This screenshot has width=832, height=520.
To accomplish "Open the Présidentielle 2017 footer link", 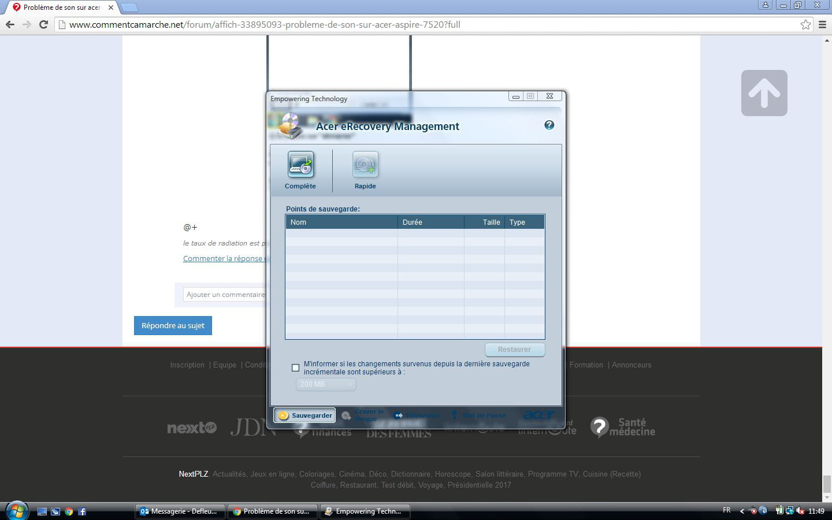I will (x=480, y=485).
